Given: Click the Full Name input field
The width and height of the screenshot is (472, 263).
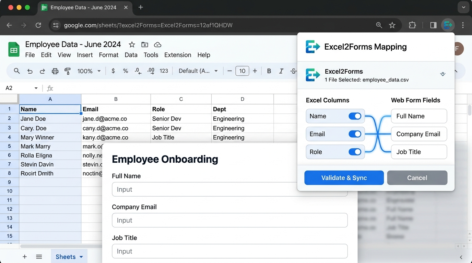Looking at the screenshot, I should [230, 189].
